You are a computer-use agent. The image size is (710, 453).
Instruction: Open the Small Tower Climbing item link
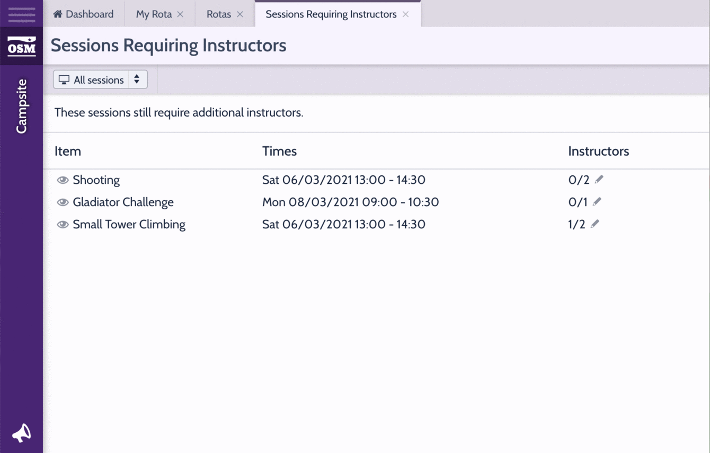(129, 225)
